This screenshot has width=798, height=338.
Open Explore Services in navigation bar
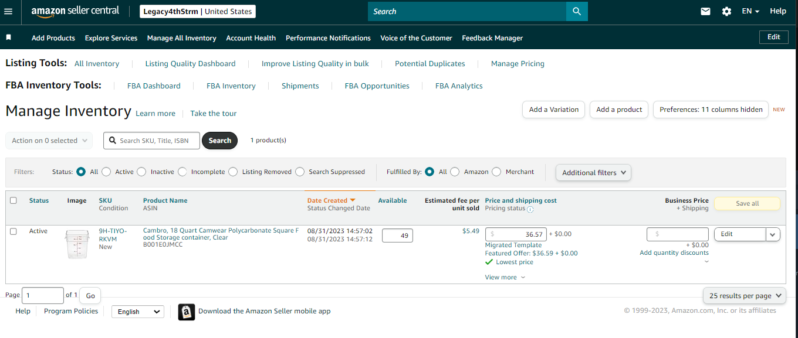pos(111,38)
